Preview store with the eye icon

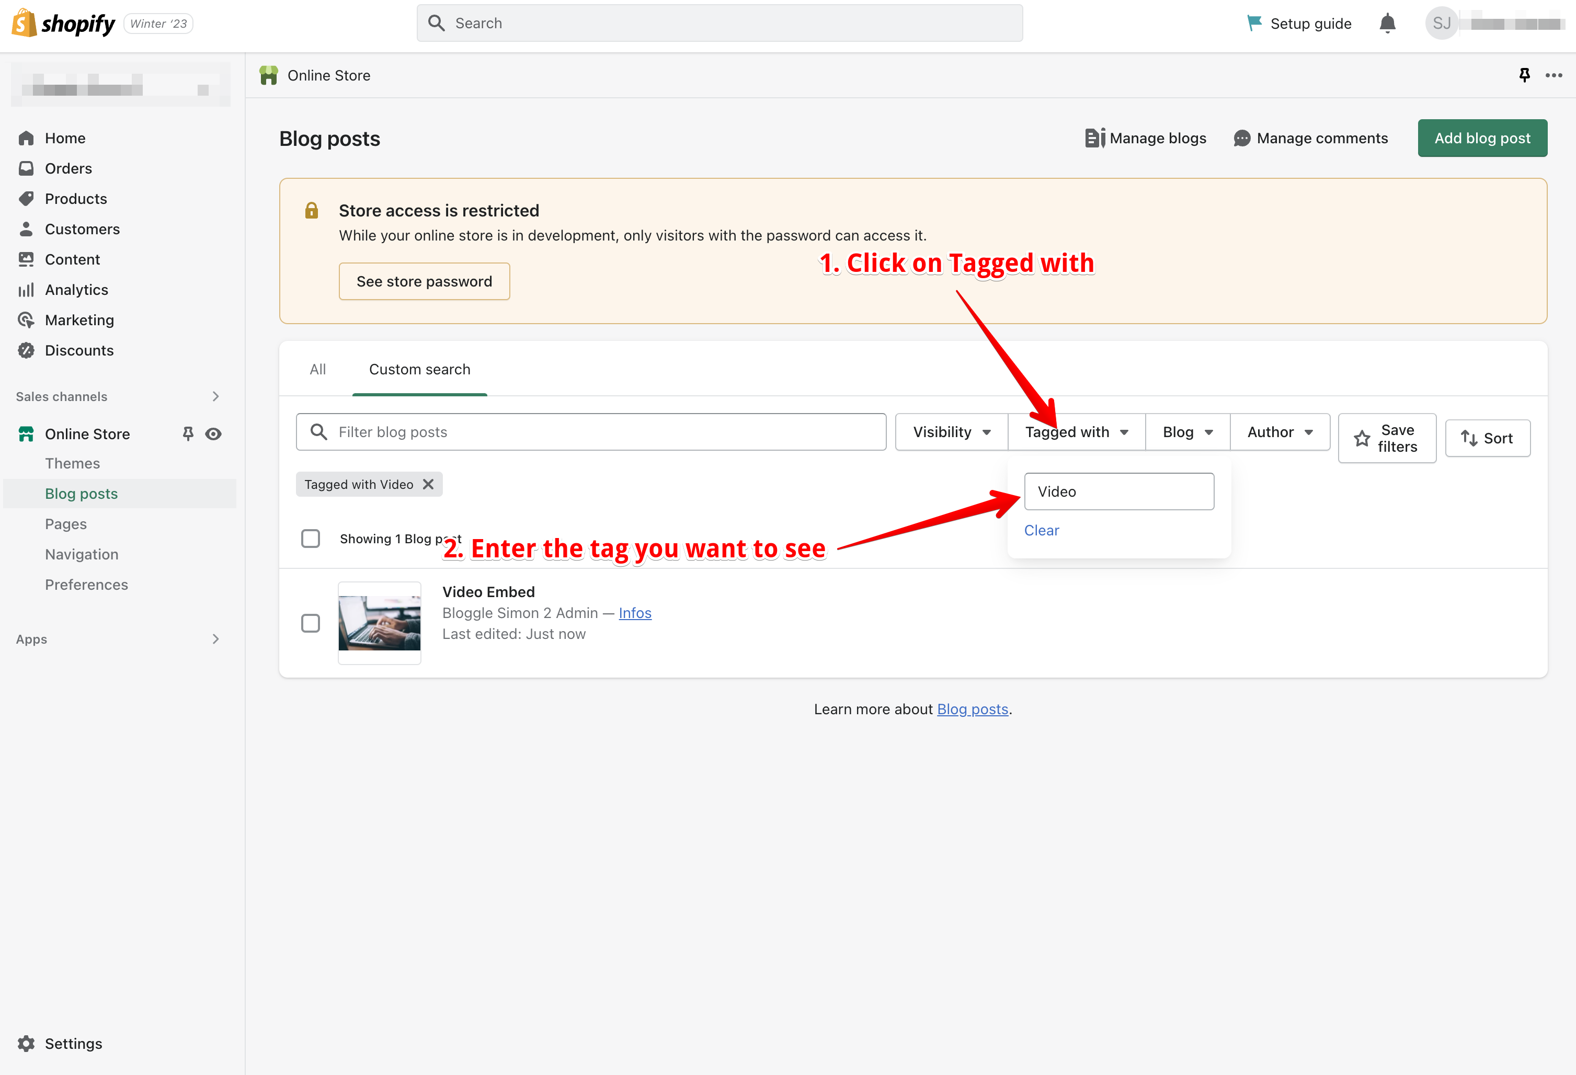click(x=214, y=433)
